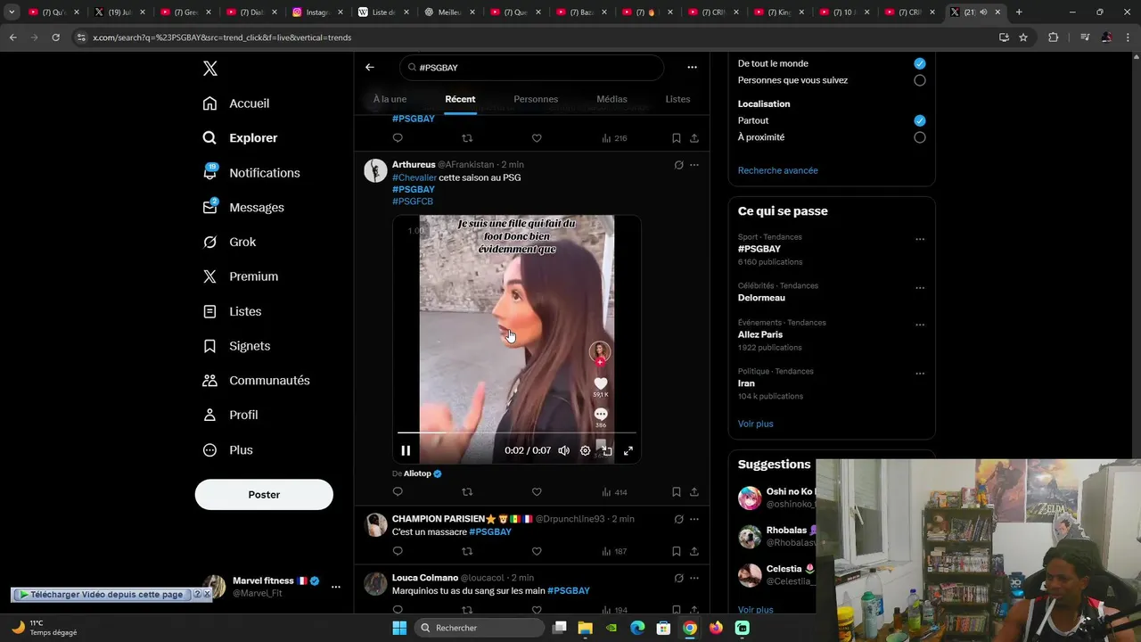Image resolution: width=1141 pixels, height=642 pixels.
Task: Click taskbar Rechercher search box
Action: pyautogui.click(x=480, y=628)
